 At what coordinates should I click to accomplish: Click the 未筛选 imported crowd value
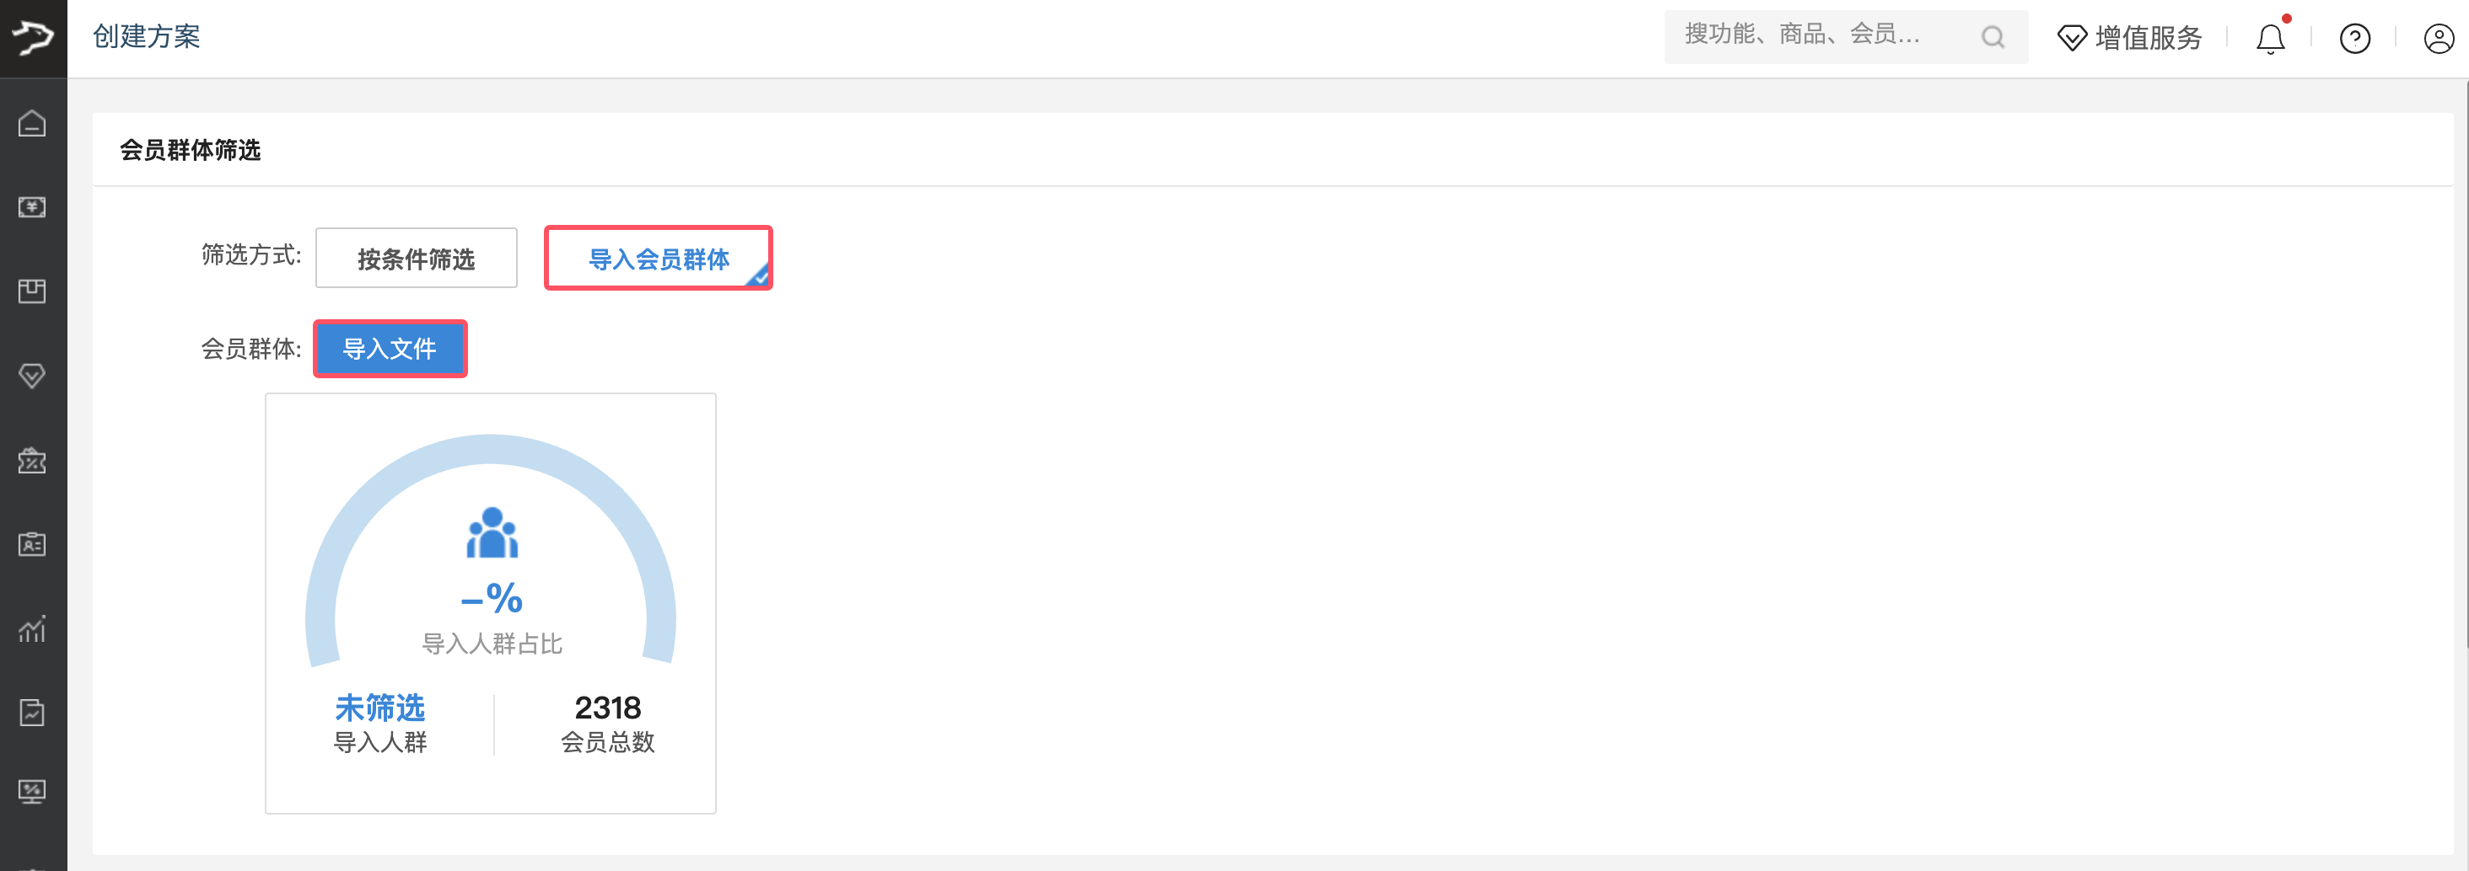(379, 708)
